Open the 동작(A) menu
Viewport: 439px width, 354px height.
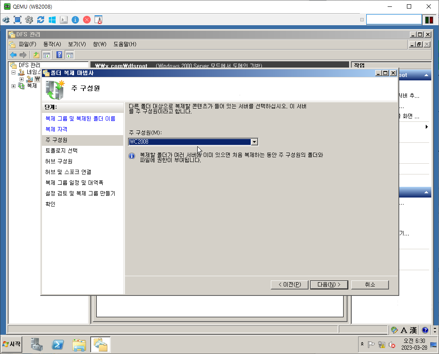[52, 44]
